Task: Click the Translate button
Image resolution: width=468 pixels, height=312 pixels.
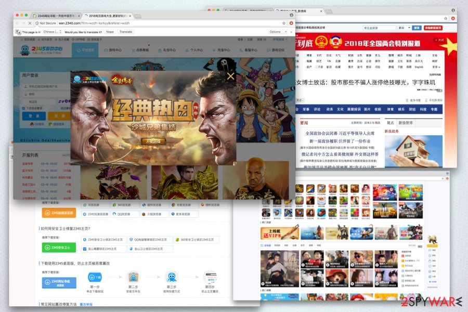Action: pyautogui.click(x=126, y=32)
